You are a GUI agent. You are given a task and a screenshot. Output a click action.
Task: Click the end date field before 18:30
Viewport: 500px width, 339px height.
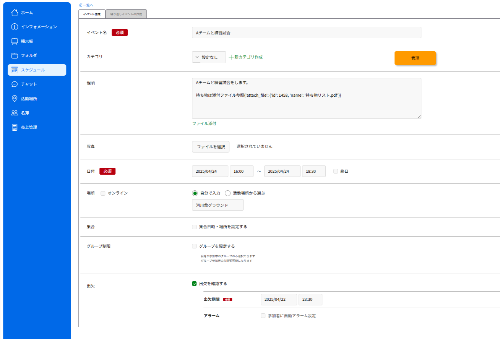(x=282, y=171)
